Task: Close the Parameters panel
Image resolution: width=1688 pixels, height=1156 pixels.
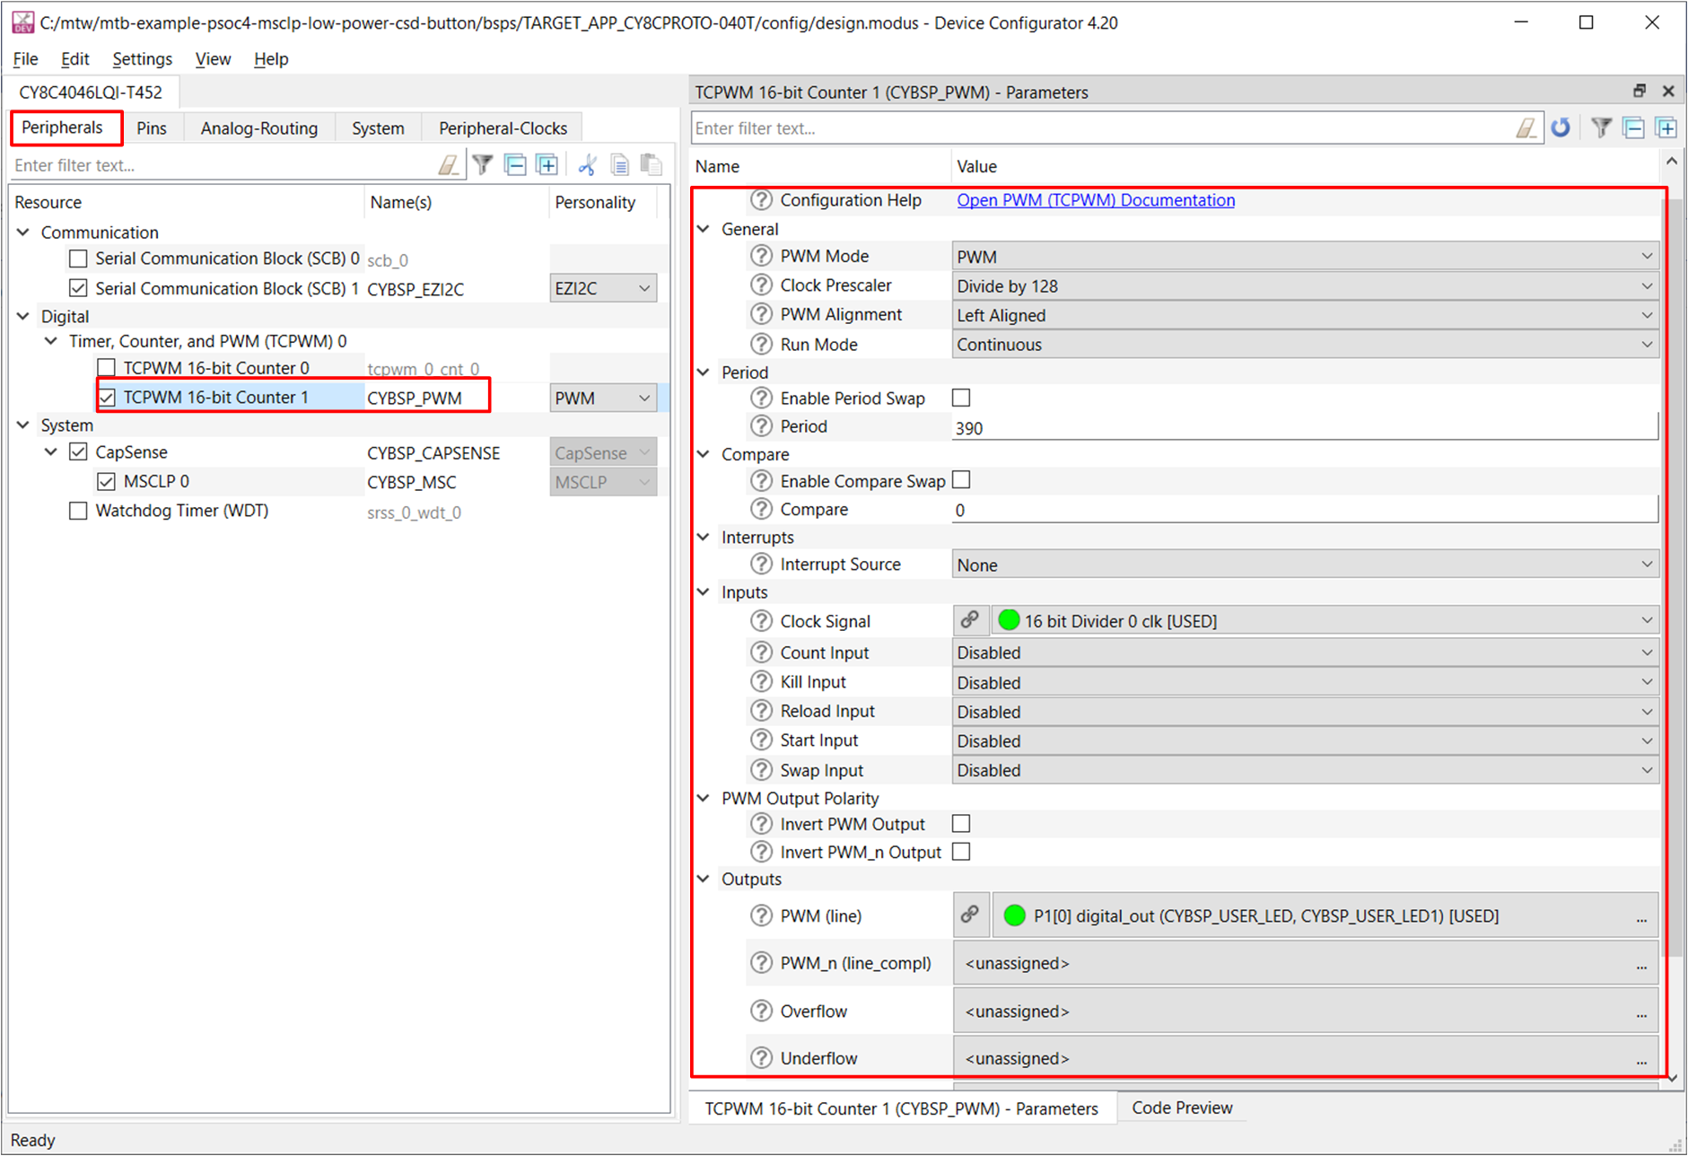Action: point(1668,91)
